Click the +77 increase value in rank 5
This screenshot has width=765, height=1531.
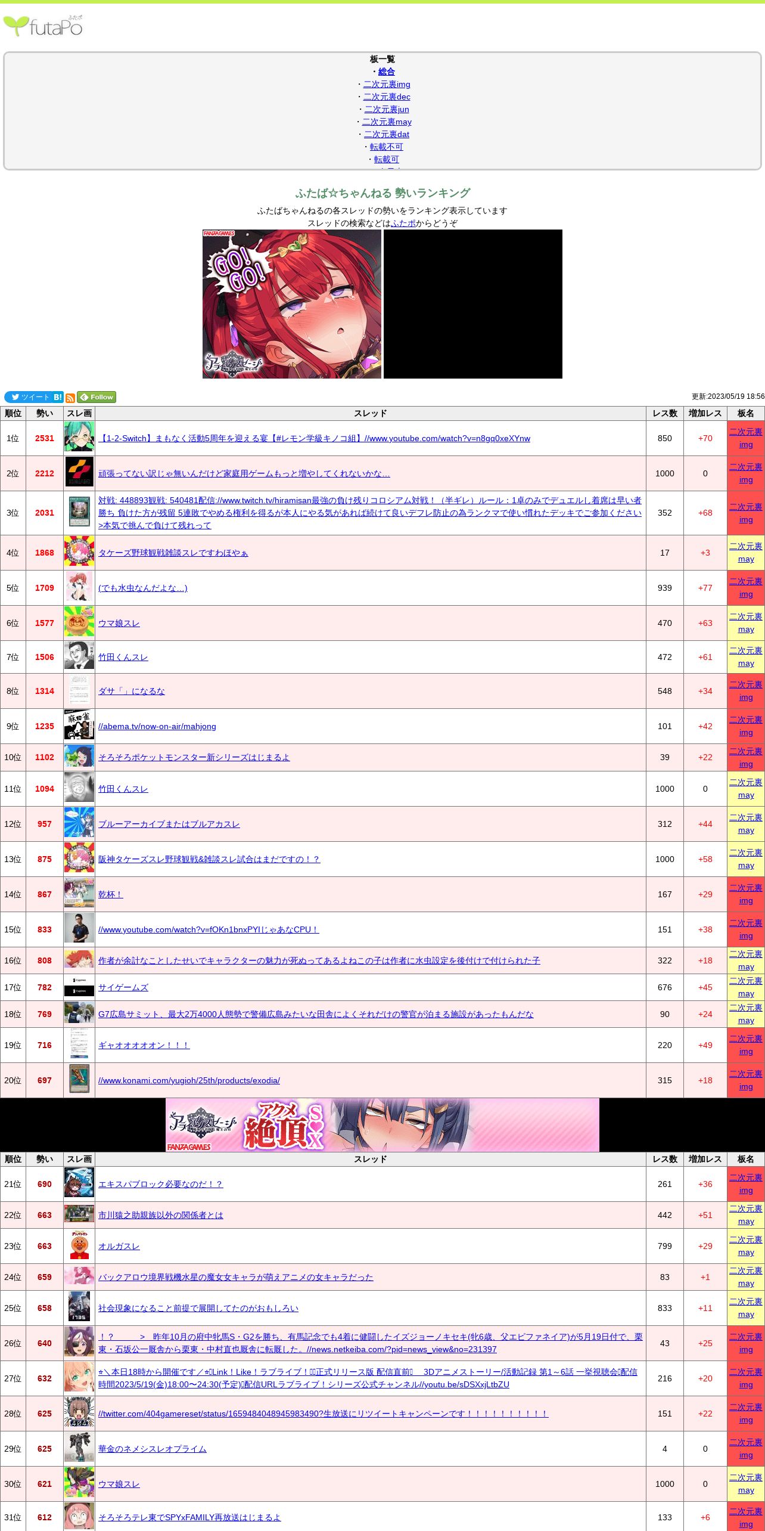[705, 588]
